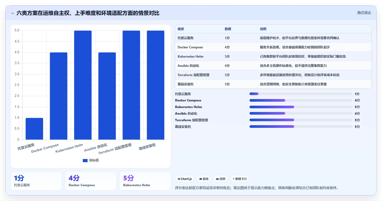The width and height of the screenshot is (382, 201).
Task: Click the 2.5 y-axis tick label
Action: click(x=17, y=85)
